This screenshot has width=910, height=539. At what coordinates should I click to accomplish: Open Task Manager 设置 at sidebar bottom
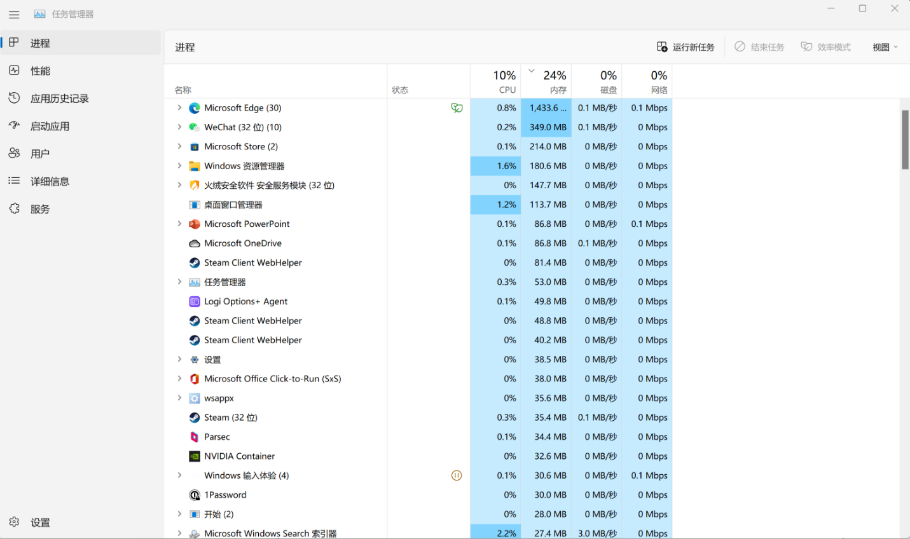click(x=81, y=522)
